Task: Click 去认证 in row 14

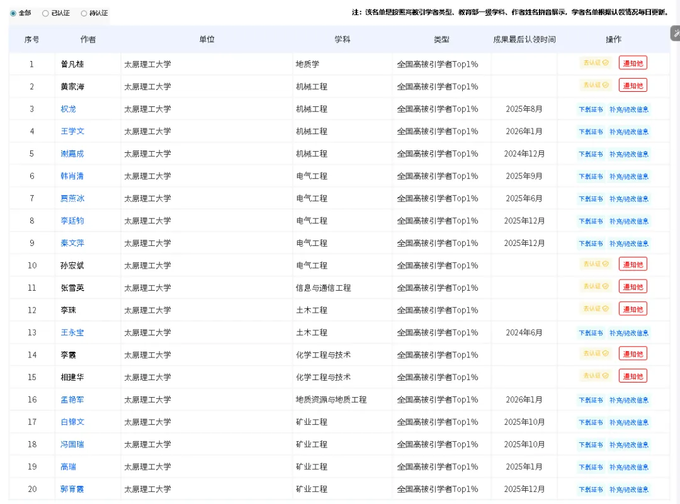Action: (596, 353)
